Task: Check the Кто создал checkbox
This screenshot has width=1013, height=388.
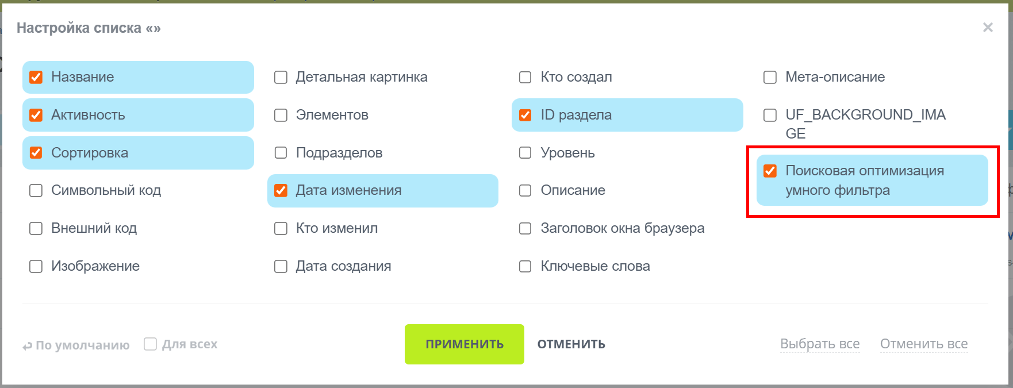Action: (x=525, y=77)
